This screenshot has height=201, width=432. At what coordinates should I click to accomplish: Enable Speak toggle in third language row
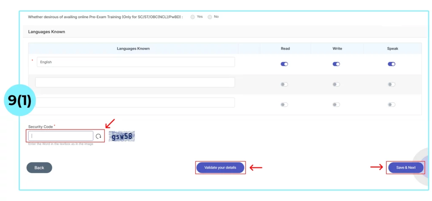pyautogui.click(x=391, y=105)
